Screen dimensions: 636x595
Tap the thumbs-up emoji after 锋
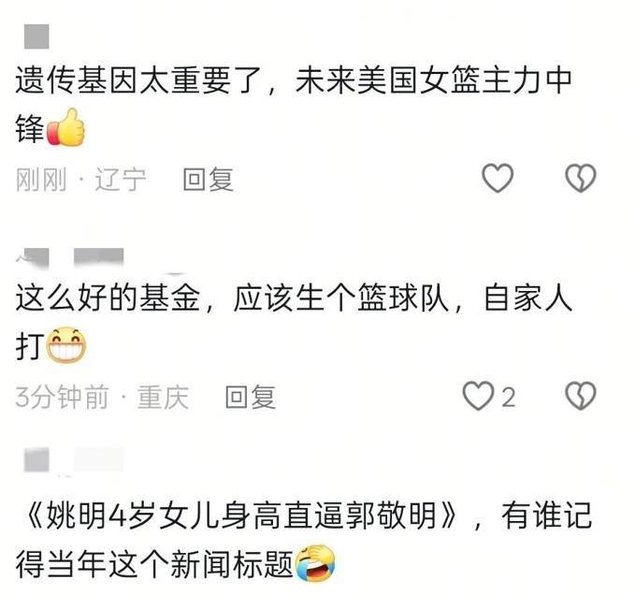[x=66, y=127]
